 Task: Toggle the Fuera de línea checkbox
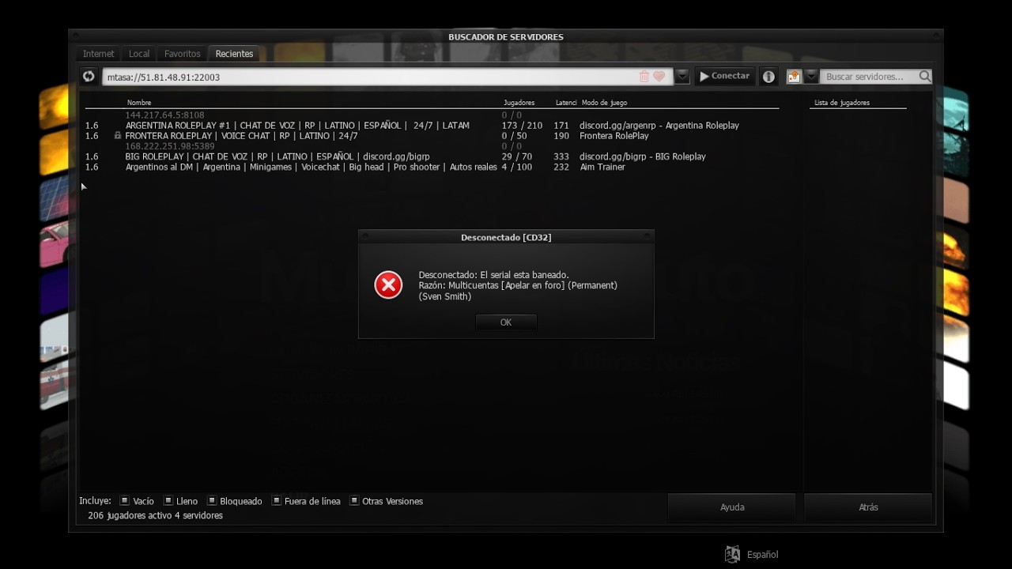[x=276, y=501]
